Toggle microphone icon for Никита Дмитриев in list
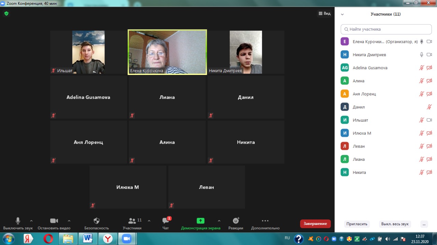The height and width of the screenshot is (245, 437). pyautogui.click(x=422, y=55)
